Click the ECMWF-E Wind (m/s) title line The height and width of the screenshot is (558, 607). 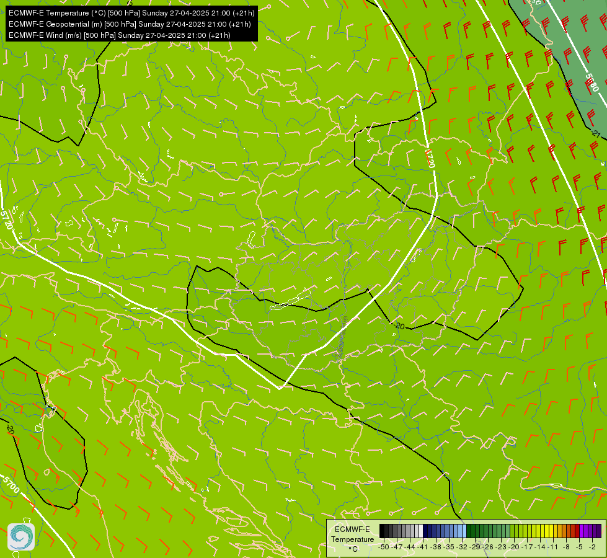tap(120, 35)
